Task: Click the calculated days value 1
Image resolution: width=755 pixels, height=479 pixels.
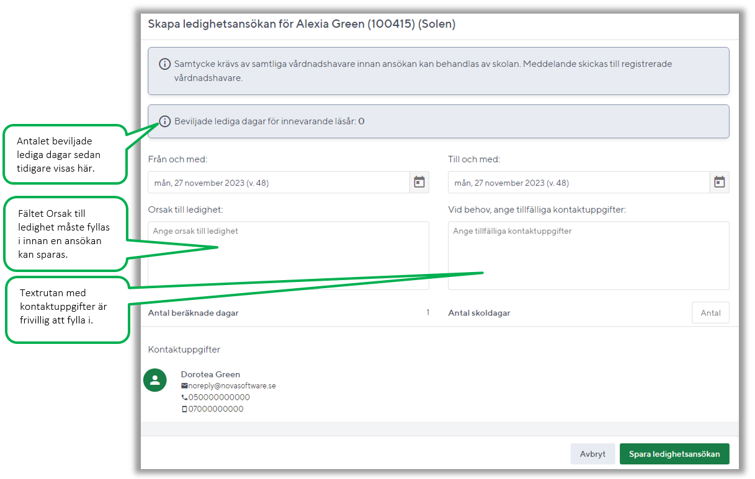Action: click(x=427, y=313)
